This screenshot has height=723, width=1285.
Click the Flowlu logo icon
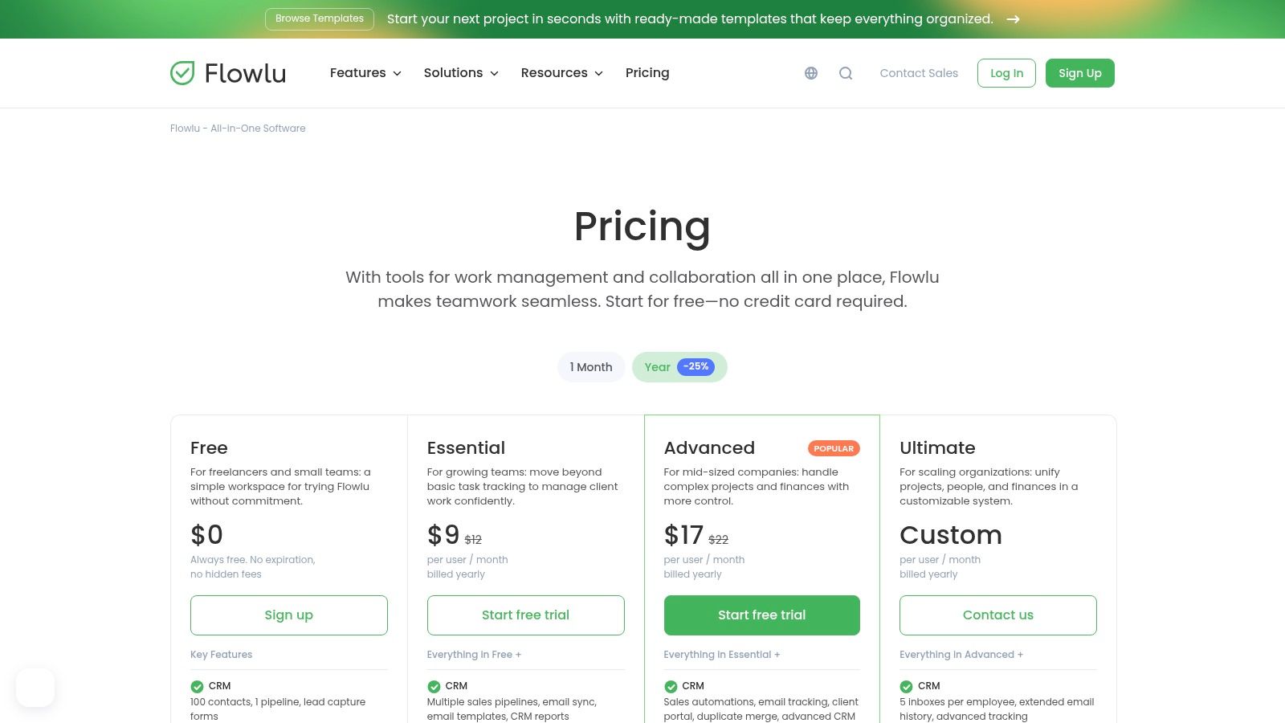pyautogui.click(x=182, y=73)
